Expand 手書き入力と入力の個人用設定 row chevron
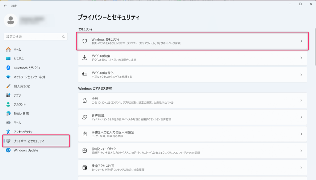Image resolution: width=316 pixels, height=180 pixels. click(301, 134)
